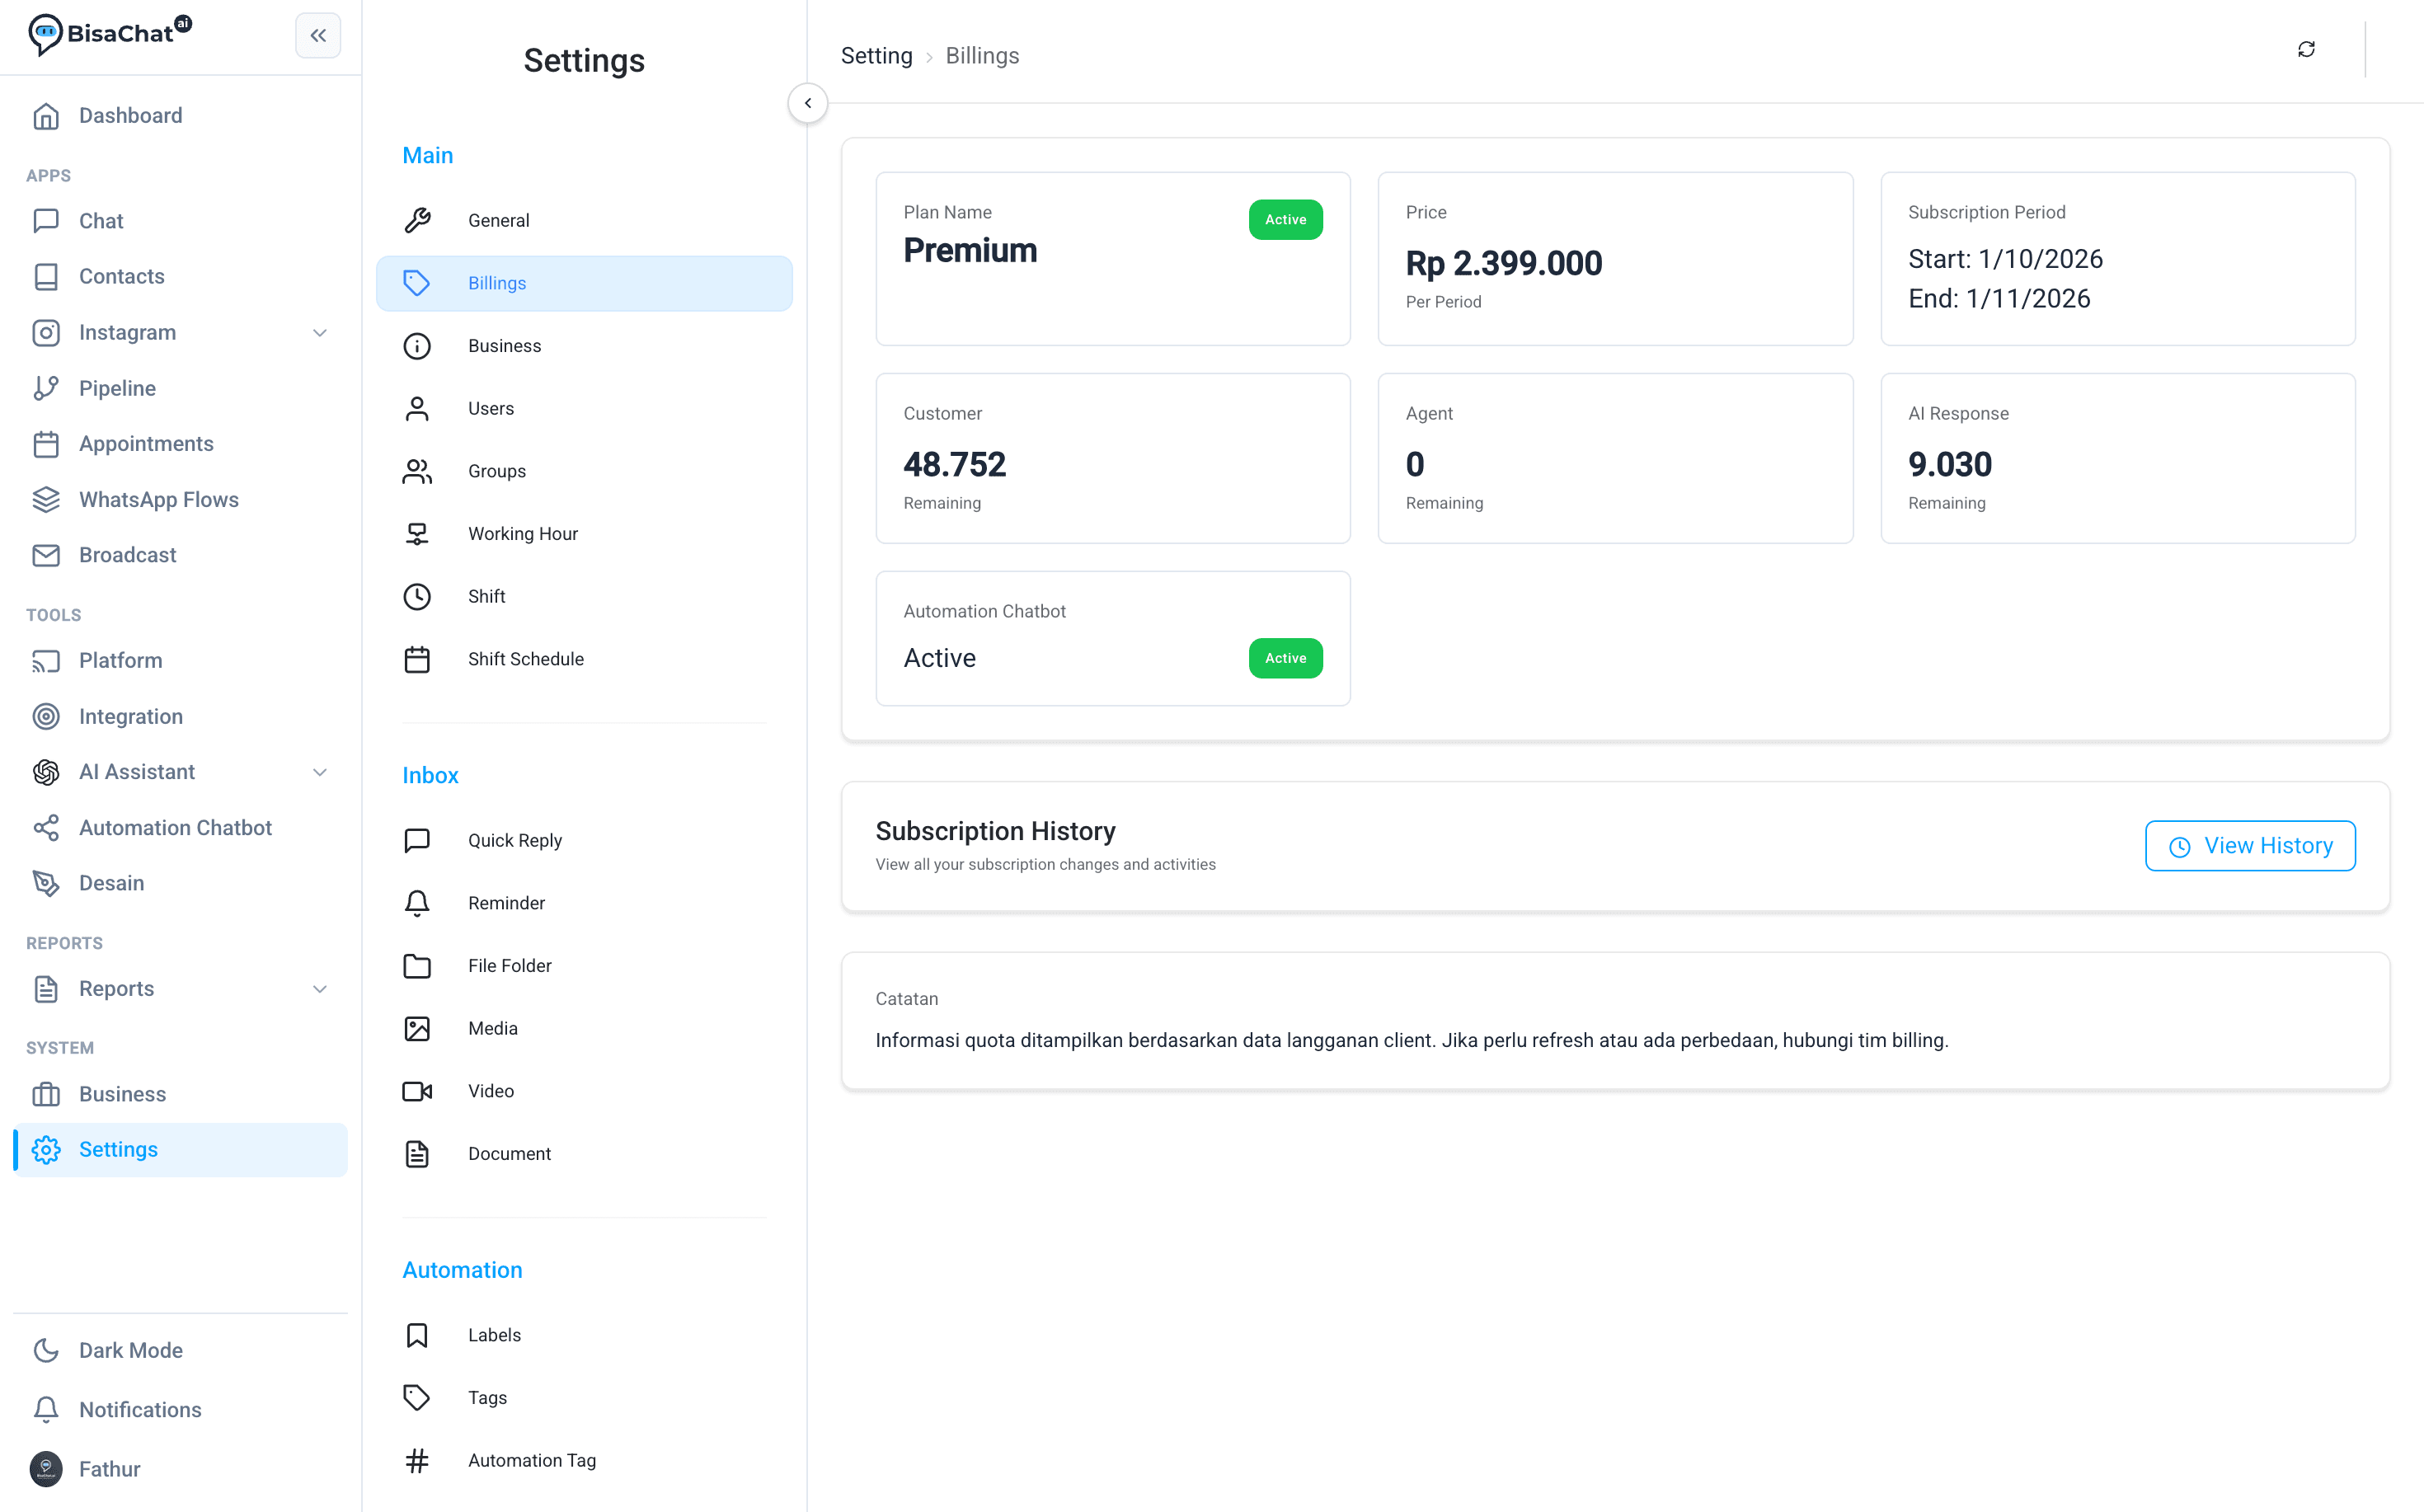Open Groups settings
Viewport: 2424px width, 1512px height.
point(584,471)
